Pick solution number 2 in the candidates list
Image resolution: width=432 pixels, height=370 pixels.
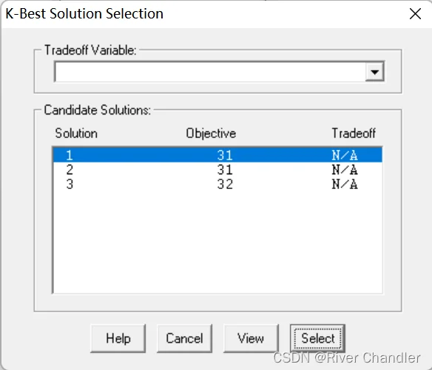pyautogui.click(x=217, y=169)
